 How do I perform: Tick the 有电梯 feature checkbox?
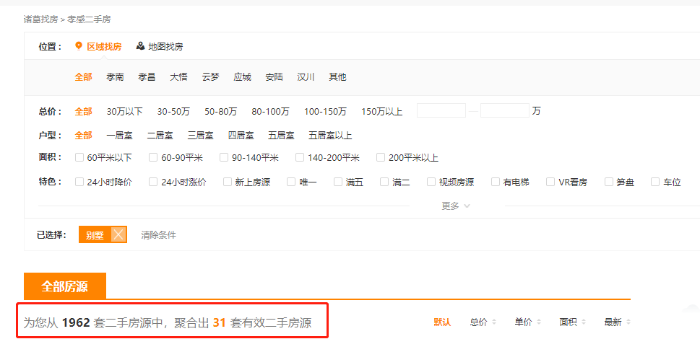496,182
